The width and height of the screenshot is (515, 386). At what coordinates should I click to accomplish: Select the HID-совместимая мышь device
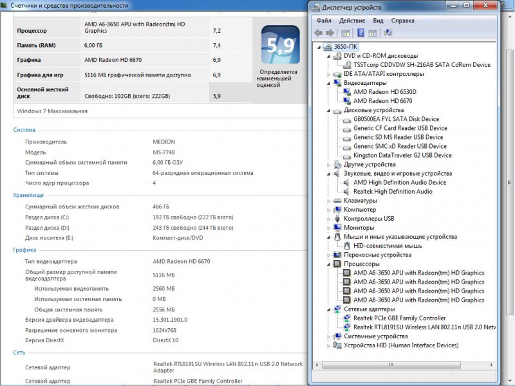pos(388,246)
